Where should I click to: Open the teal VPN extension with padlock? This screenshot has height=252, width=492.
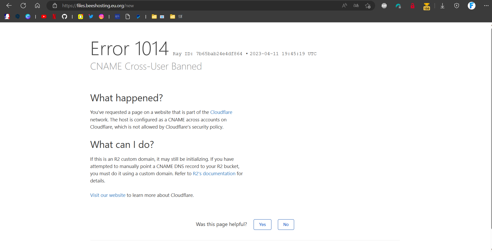[x=398, y=6]
